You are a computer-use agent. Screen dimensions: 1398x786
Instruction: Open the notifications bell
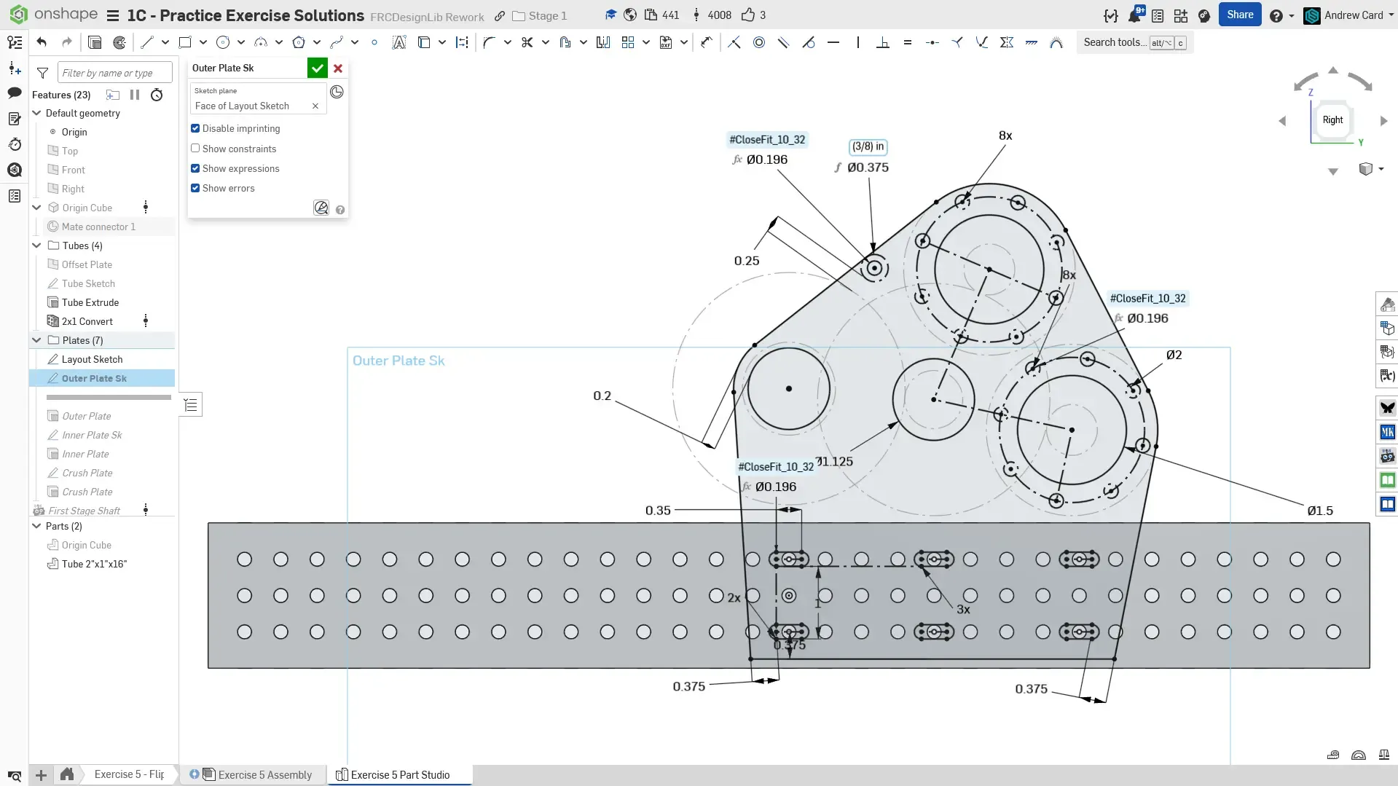[x=1134, y=15]
